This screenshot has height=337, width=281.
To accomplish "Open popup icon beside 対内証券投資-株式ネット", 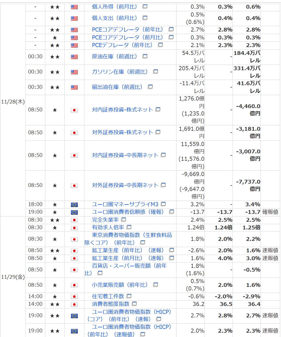I will 158,109.
